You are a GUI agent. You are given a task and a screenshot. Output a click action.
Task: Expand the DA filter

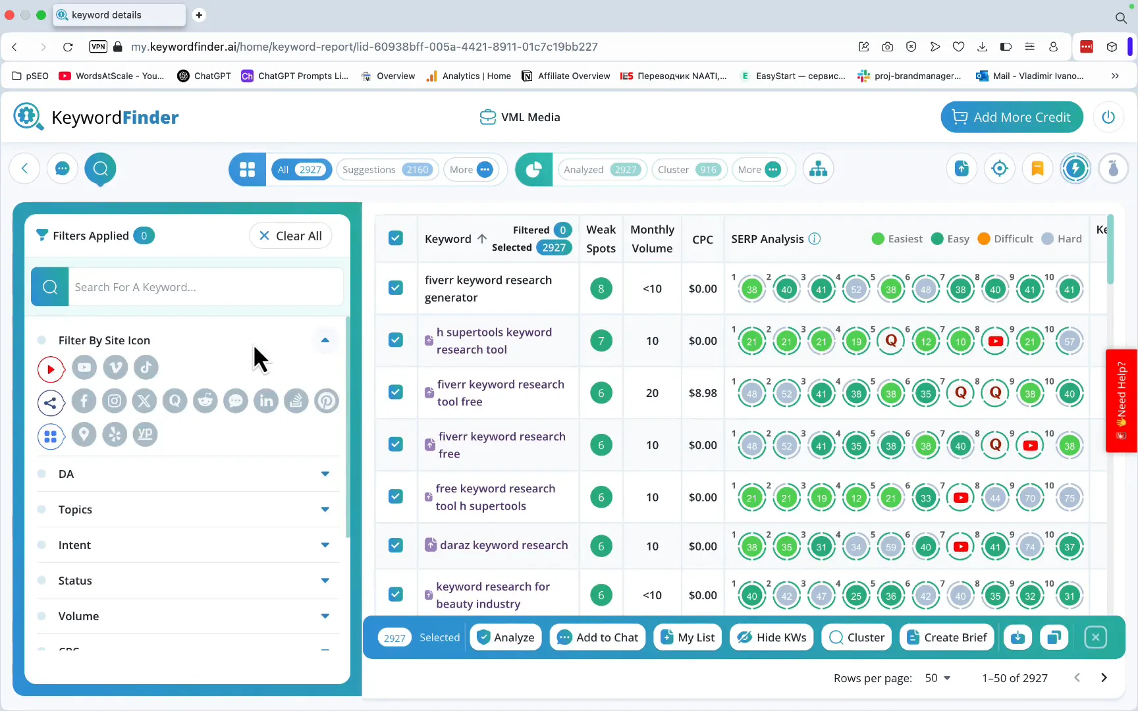tap(325, 474)
